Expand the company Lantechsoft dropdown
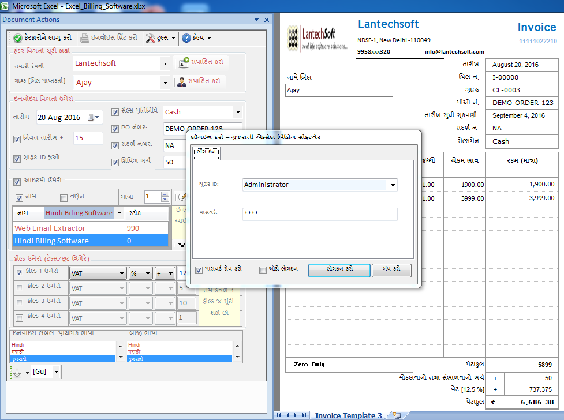Image resolution: width=564 pixels, height=420 pixels. (165, 63)
